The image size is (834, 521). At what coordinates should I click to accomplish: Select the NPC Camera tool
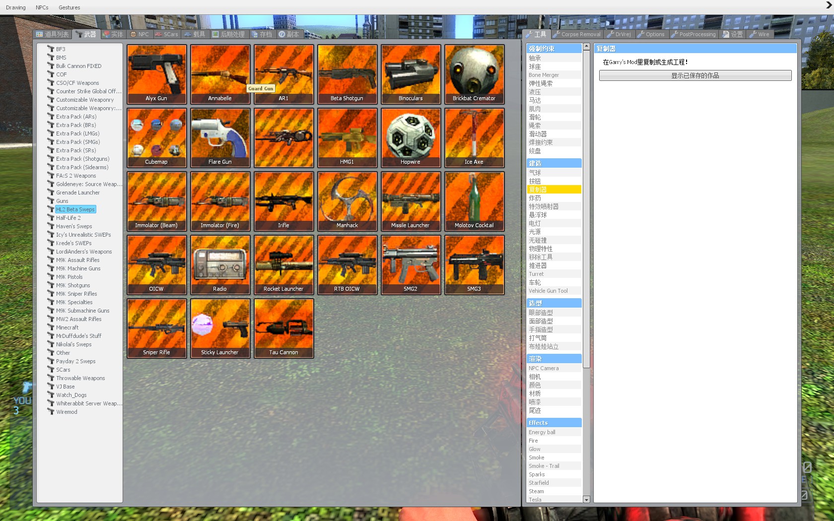[554, 368]
